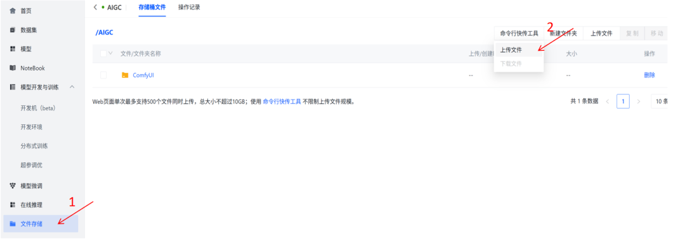Click the 模型开发与训练 sidebar icon

13,87
